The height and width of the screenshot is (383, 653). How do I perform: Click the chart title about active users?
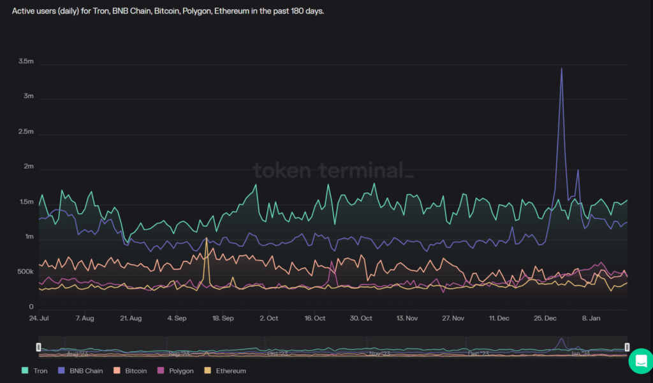point(168,11)
